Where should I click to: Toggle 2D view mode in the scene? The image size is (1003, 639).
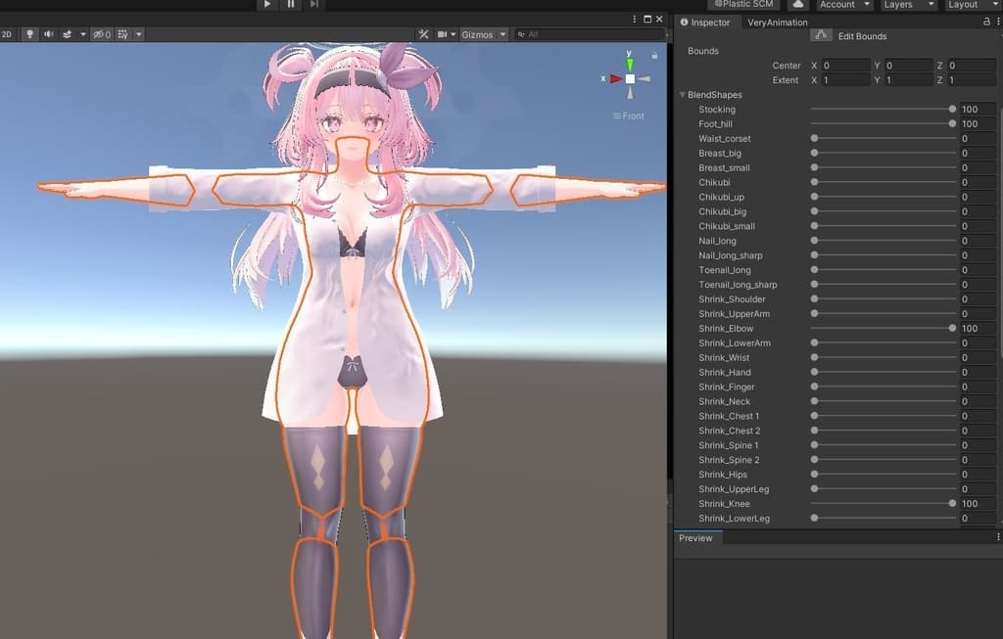pyautogui.click(x=7, y=34)
